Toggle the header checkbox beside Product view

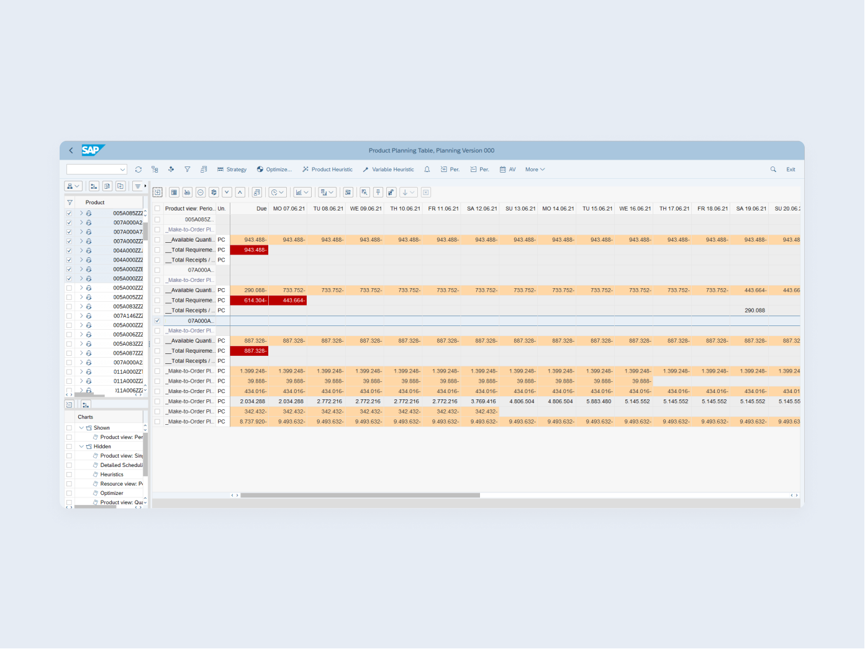(x=157, y=209)
